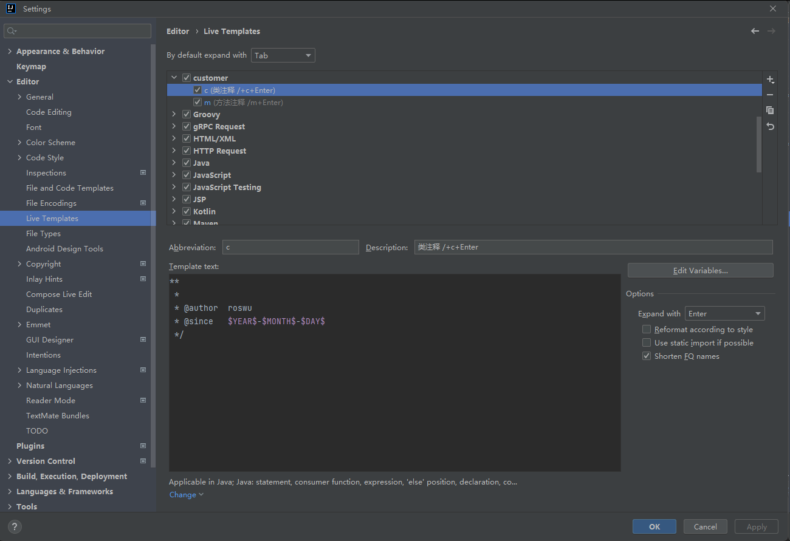
Task: Click inside the Template text editor
Action: tap(395, 373)
